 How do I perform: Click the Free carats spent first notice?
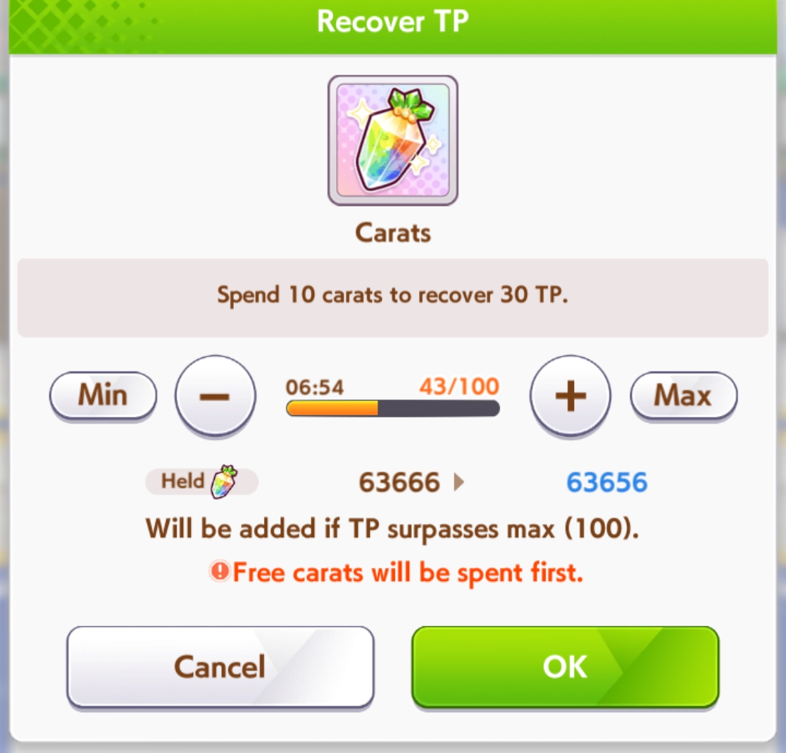(x=396, y=573)
